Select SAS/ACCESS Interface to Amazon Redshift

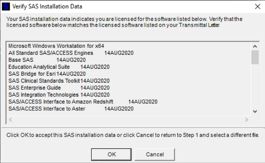click(x=83, y=101)
